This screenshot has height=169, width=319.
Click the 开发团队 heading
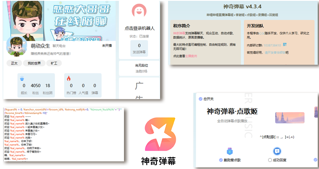(x=255, y=26)
